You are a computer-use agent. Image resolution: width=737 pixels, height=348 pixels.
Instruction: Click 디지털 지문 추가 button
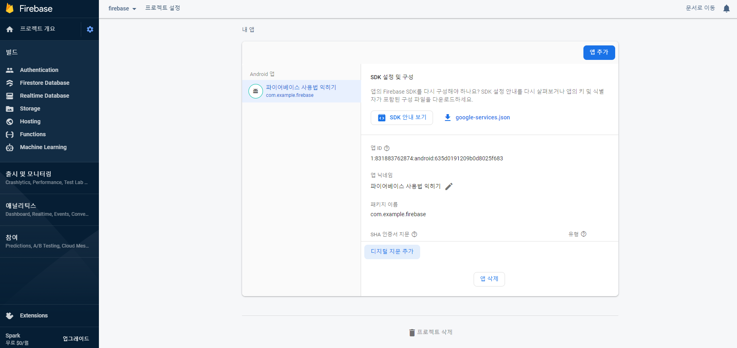pos(392,252)
